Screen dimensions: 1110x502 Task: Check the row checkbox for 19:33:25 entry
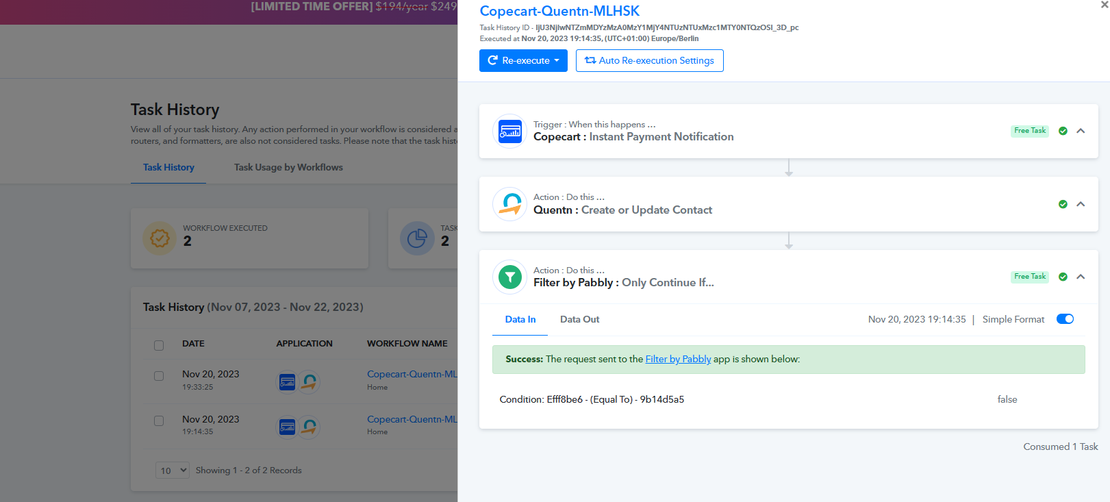pyautogui.click(x=159, y=376)
